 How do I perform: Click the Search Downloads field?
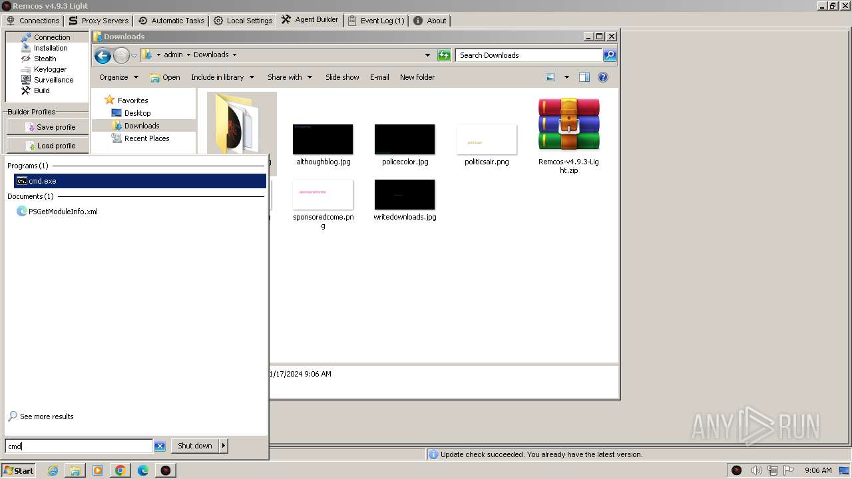(529, 55)
